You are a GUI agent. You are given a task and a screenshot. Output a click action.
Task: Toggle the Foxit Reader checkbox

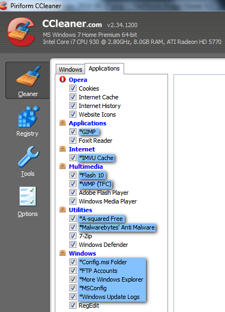[x=73, y=141]
